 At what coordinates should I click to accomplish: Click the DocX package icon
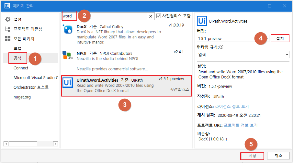pos(68,29)
